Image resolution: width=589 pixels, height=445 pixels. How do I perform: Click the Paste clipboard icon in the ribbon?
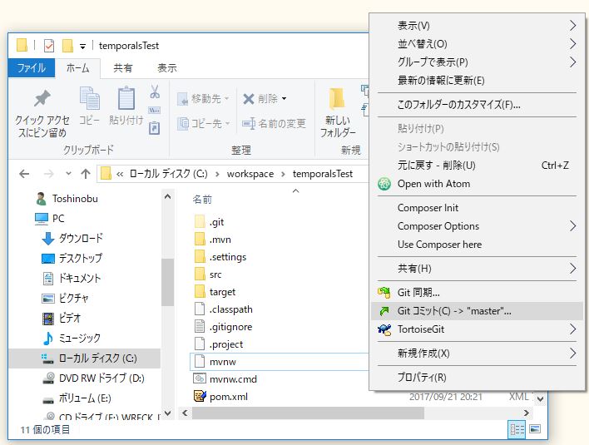[126, 98]
